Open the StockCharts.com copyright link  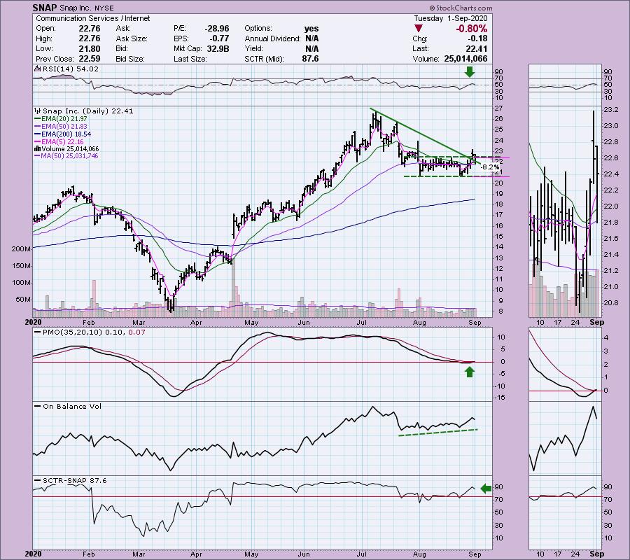click(x=461, y=8)
